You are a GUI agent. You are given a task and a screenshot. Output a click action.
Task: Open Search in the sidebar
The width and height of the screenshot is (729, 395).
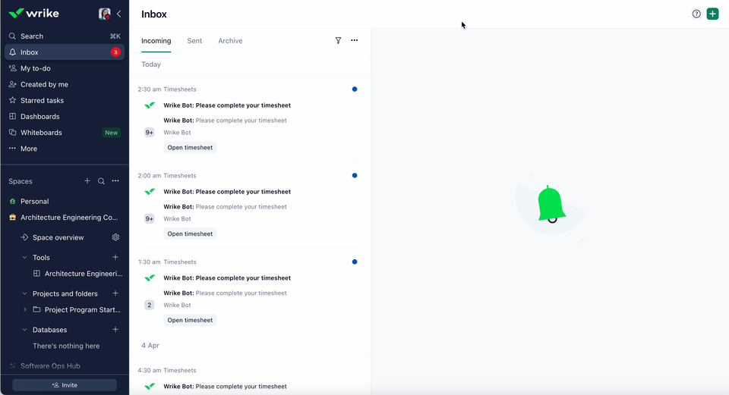click(x=65, y=36)
